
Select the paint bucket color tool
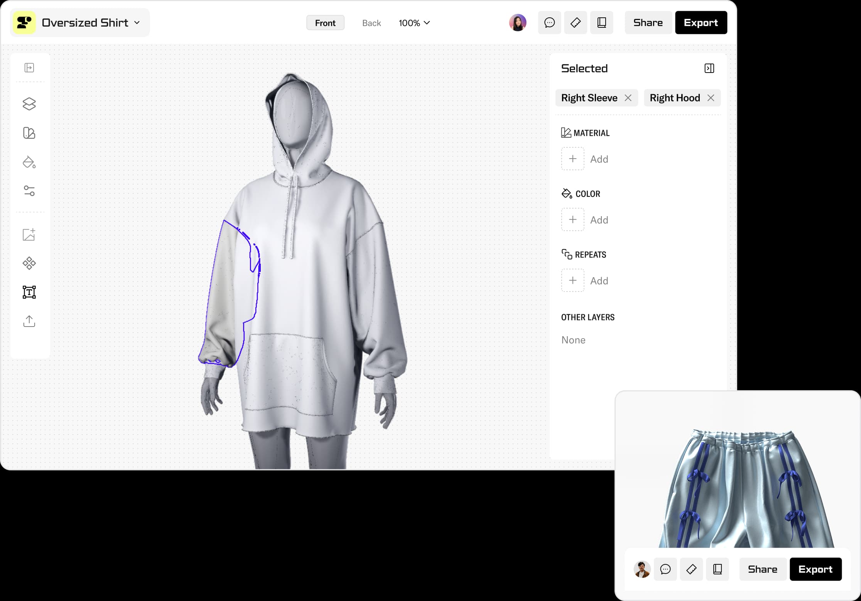pyautogui.click(x=29, y=162)
